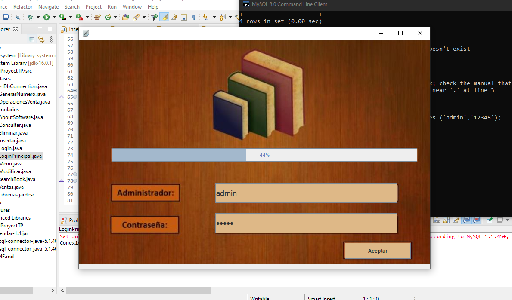
Task: Click the MySQL 8.0 Command Line Client title
Action: (x=289, y=4)
